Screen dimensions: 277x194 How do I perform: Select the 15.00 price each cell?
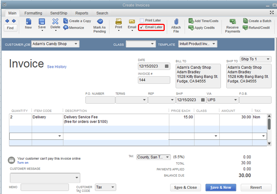click(181, 120)
